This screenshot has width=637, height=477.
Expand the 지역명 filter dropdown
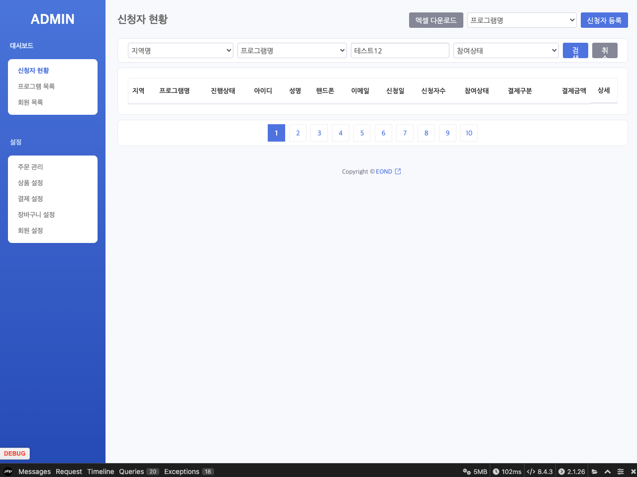[180, 51]
